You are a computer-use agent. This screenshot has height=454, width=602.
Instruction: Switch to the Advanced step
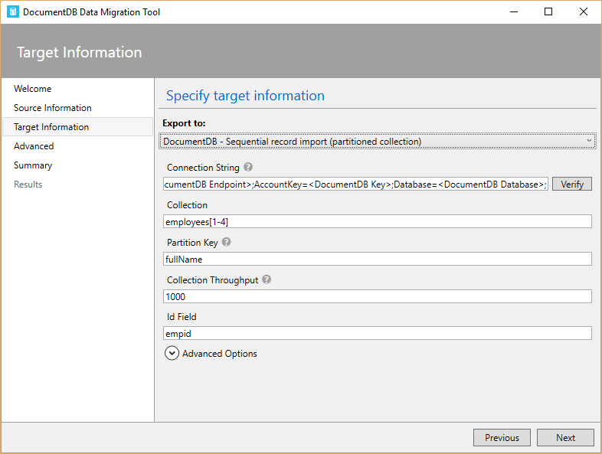(34, 146)
